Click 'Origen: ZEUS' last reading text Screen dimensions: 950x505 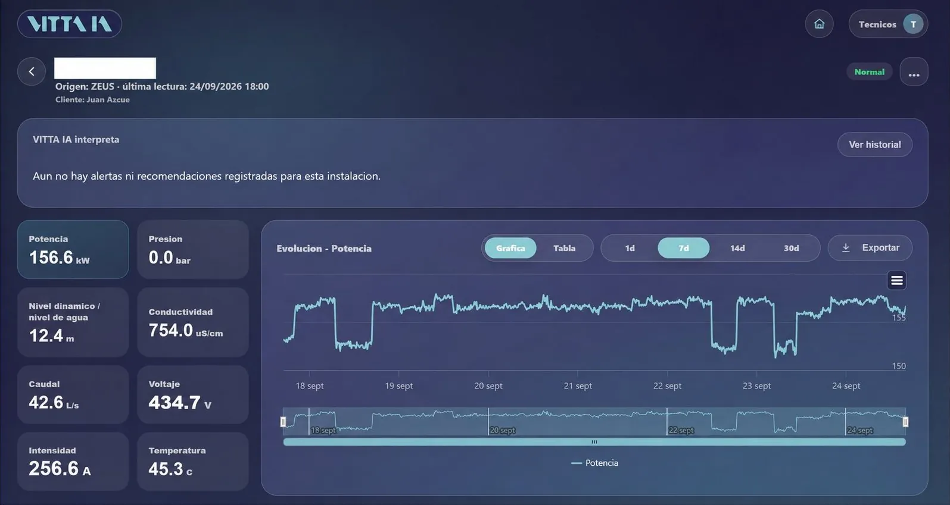pos(162,86)
